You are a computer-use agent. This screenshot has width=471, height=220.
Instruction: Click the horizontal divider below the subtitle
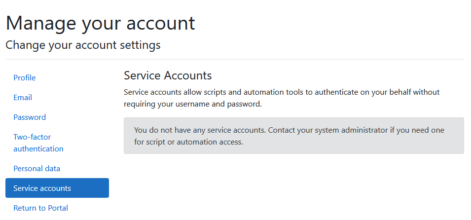[235, 60]
